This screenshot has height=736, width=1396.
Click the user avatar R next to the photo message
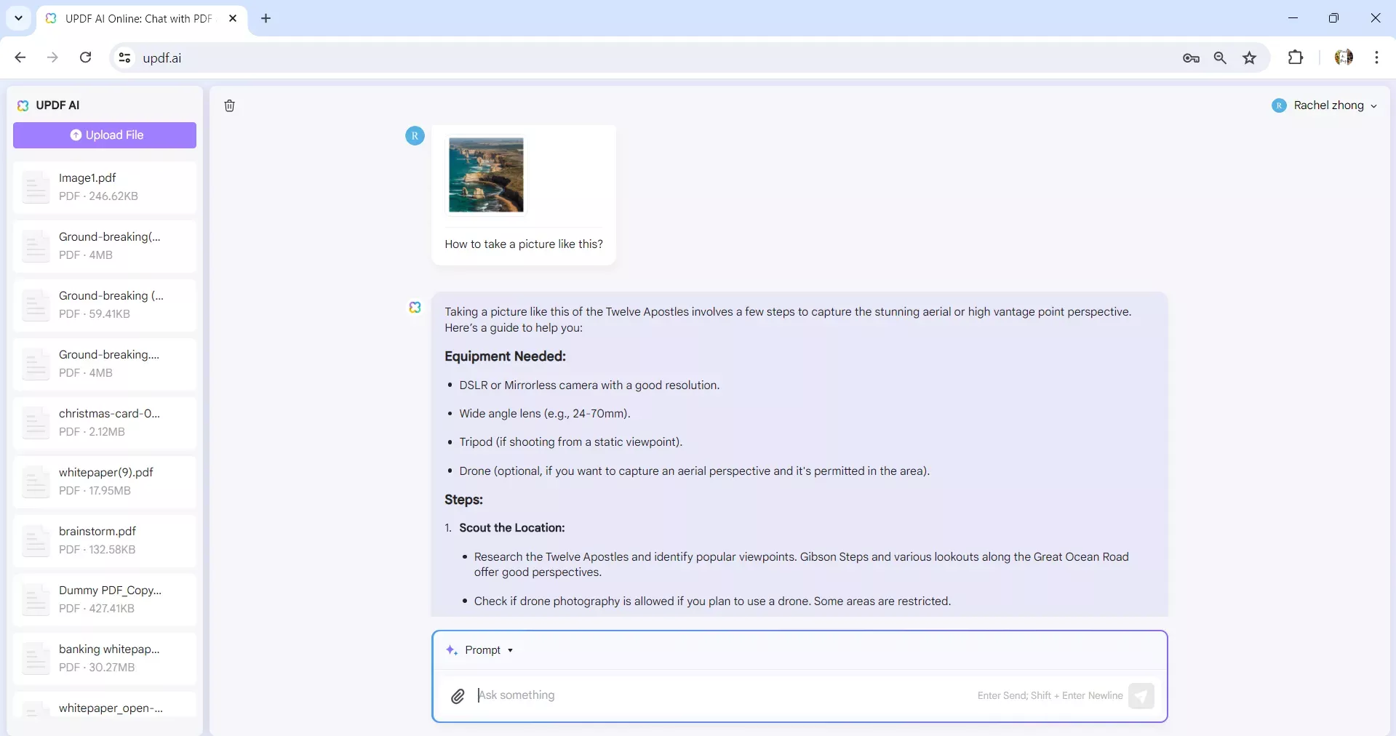pyautogui.click(x=415, y=135)
